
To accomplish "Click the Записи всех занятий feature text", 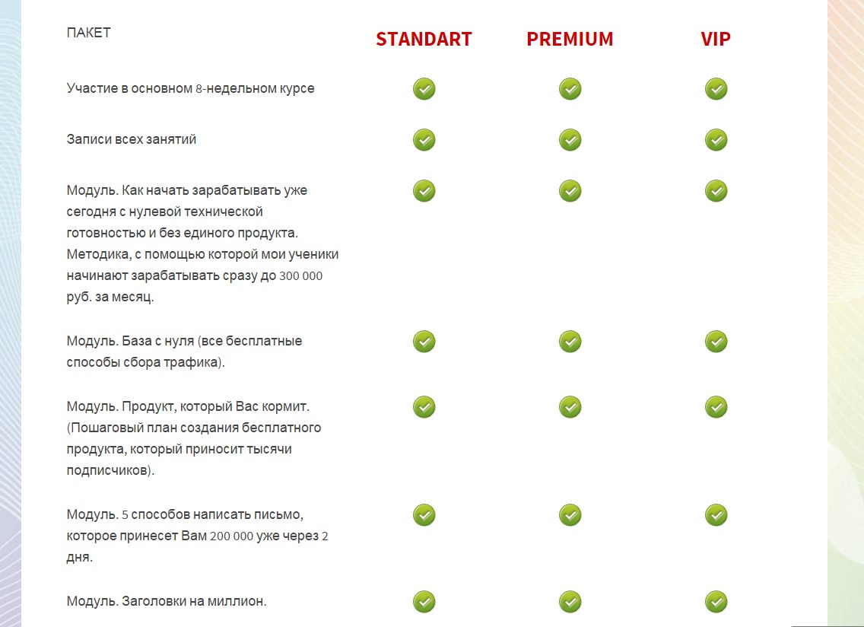I will (x=132, y=139).
